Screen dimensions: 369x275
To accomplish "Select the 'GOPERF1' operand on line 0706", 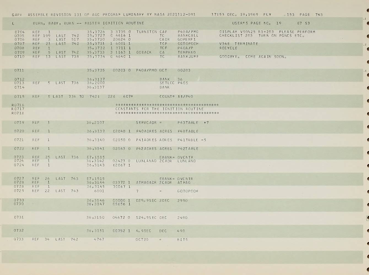I will pos(187,40).
